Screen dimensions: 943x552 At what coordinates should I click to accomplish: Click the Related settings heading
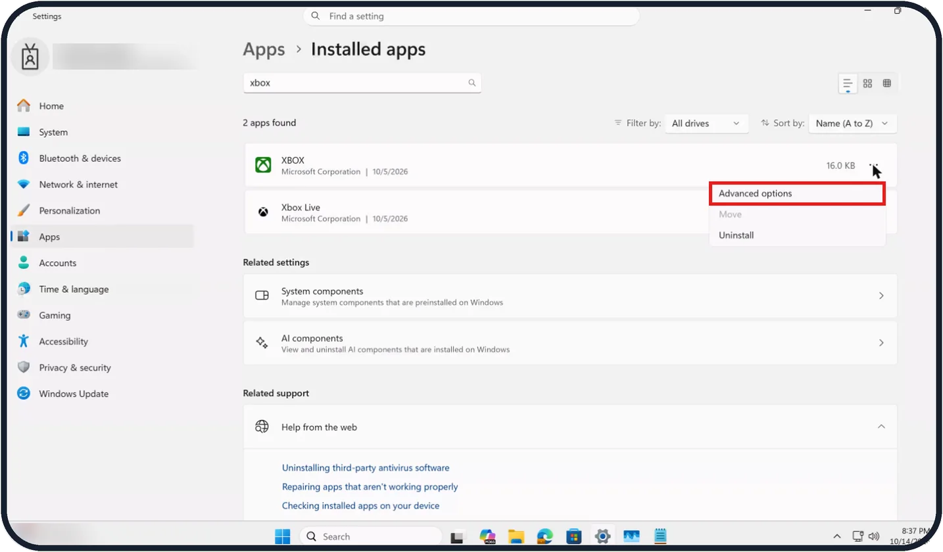tap(276, 262)
